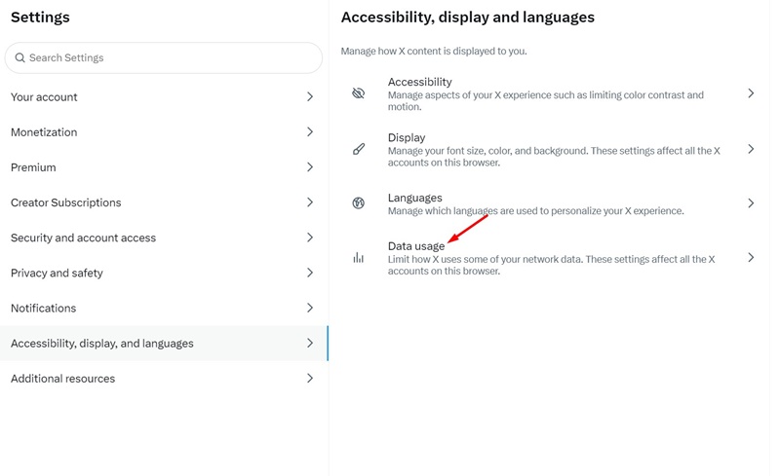Click the Accessibility crossed-eye icon

(358, 93)
